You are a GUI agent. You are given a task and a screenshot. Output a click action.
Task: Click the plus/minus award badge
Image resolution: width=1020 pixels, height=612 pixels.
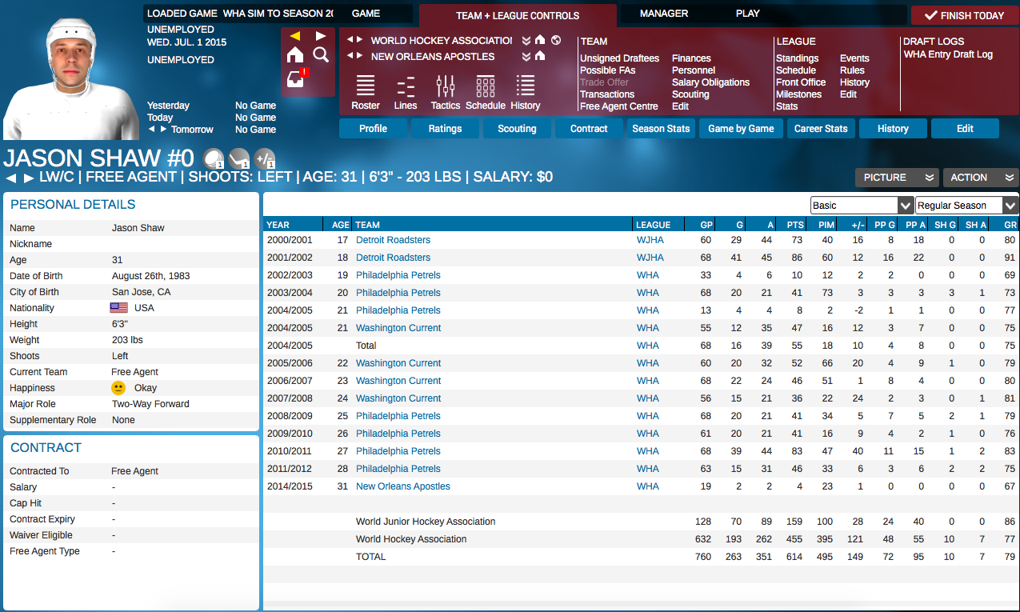(x=264, y=158)
